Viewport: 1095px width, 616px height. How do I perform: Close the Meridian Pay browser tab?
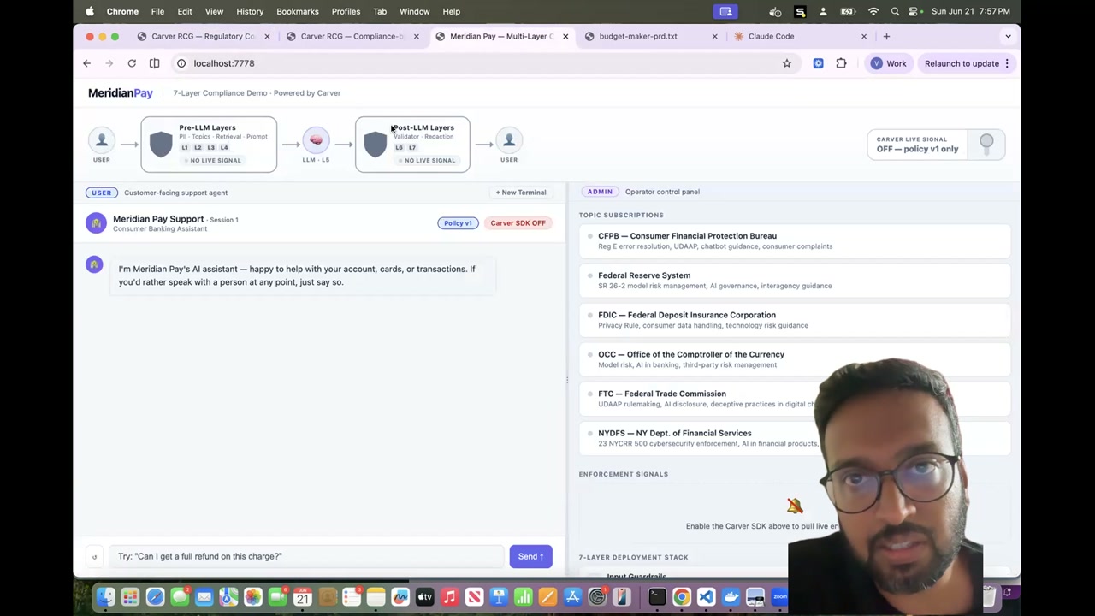tap(565, 36)
